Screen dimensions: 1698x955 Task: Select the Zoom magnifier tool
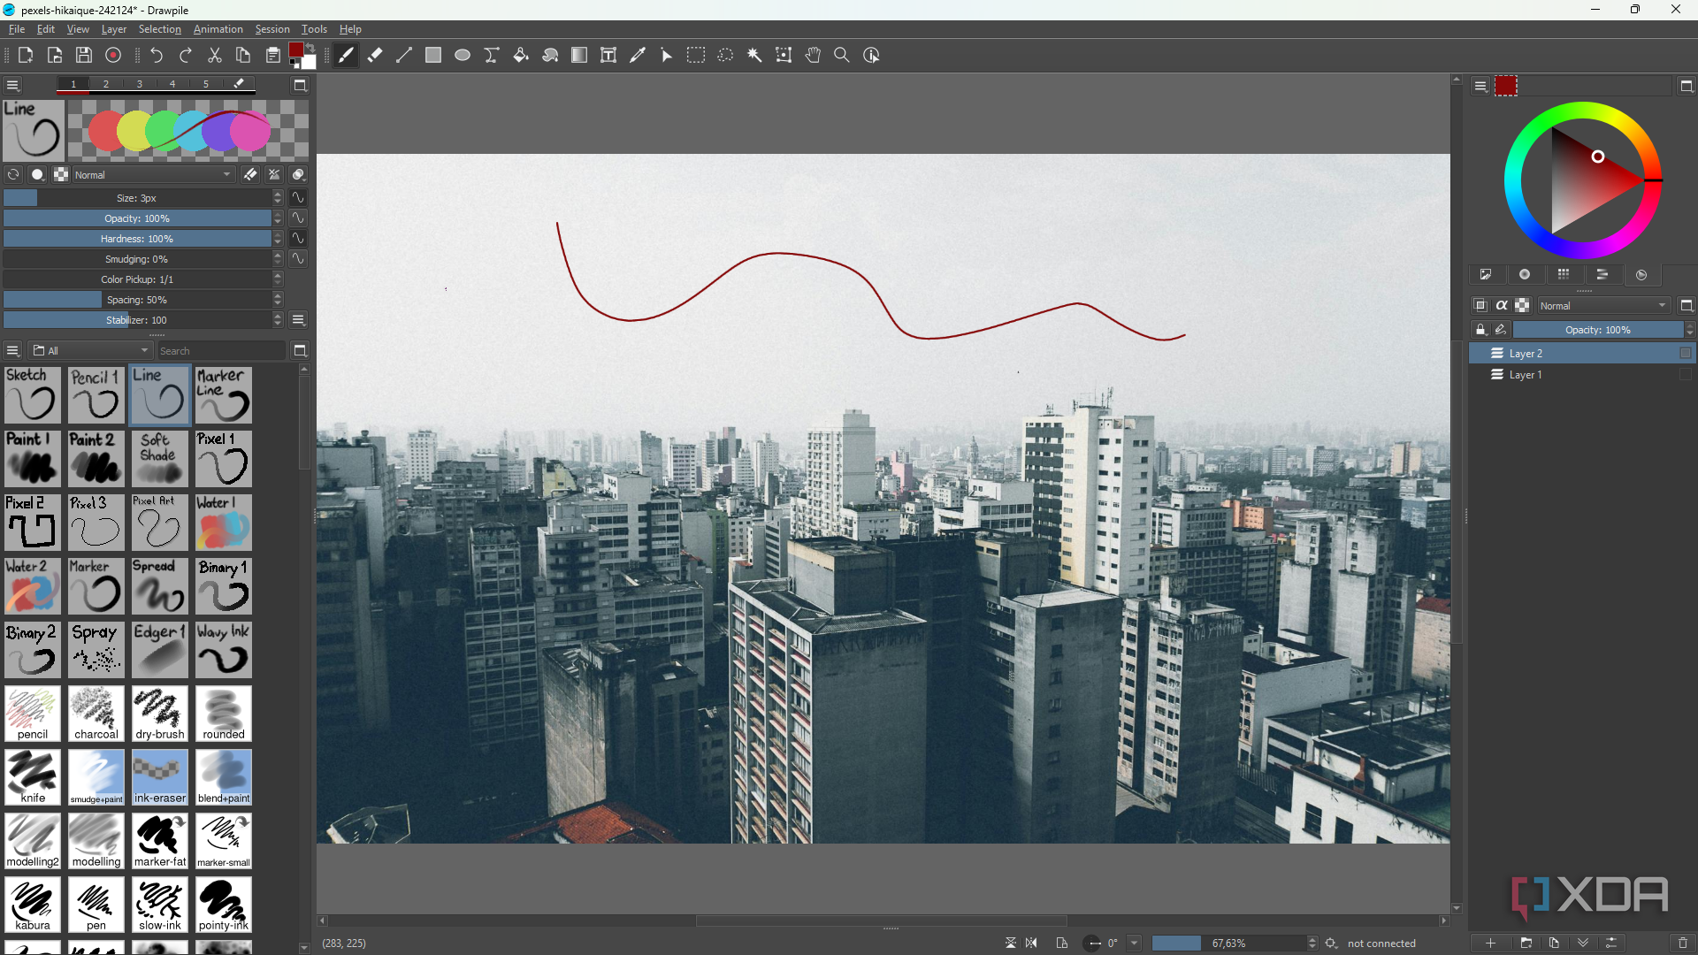(x=842, y=55)
